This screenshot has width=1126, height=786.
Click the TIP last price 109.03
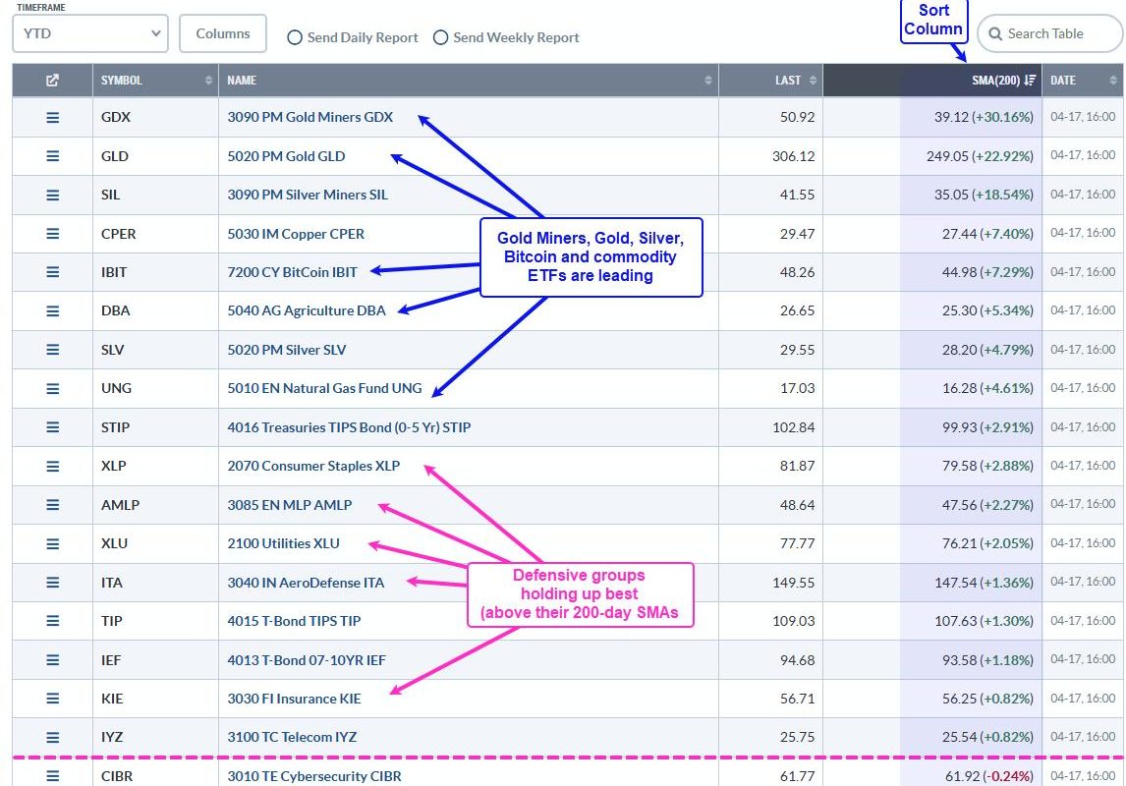(x=794, y=621)
